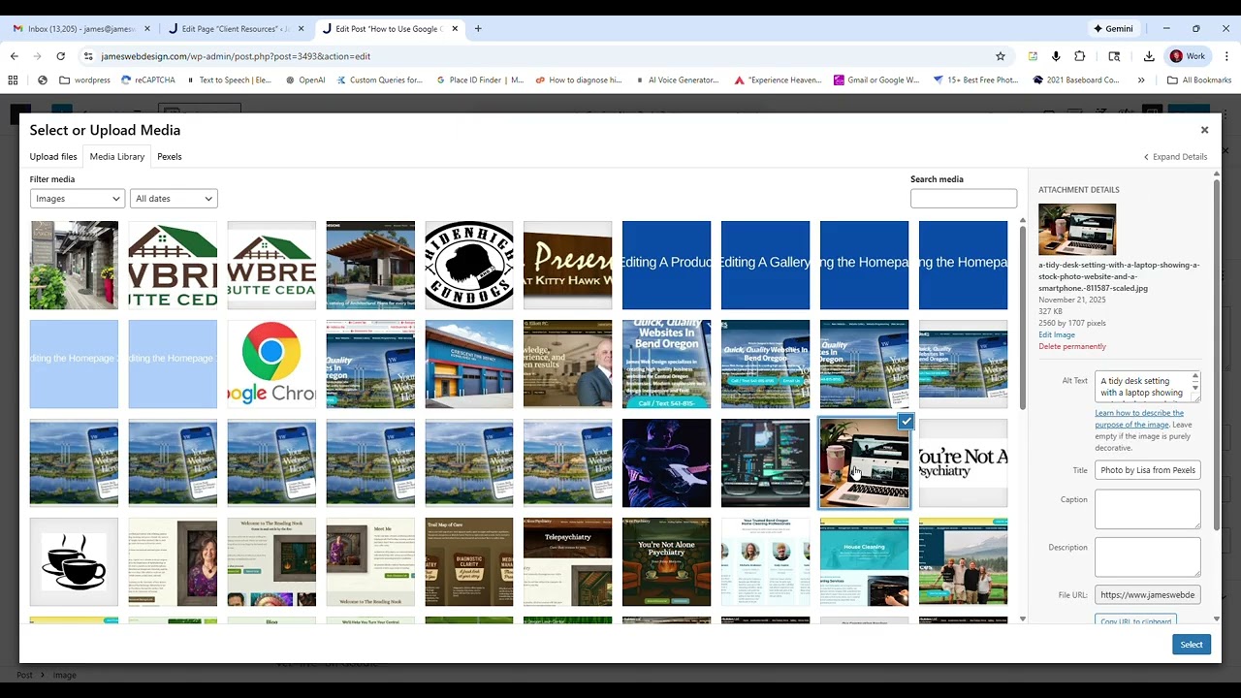Open the Pexels tab
Viewport: 1241px width, 698px height.
[170, 156]
